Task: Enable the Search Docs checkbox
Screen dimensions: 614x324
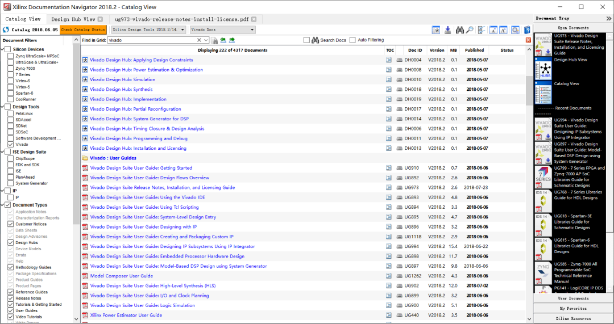Action: point(306,40)
